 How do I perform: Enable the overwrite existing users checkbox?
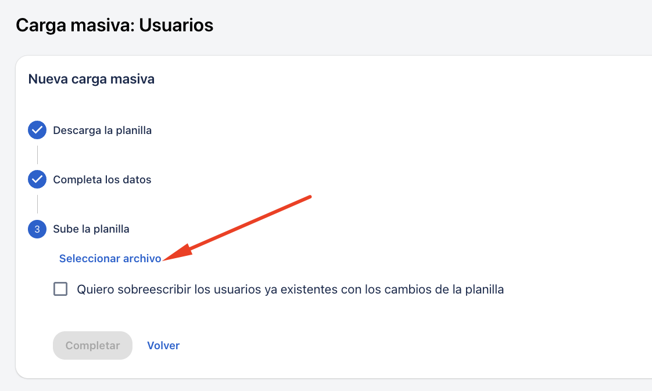pyautogui.click(x=60, y=289)
